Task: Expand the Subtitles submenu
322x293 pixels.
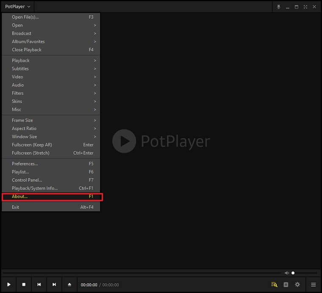Action: 51,69
